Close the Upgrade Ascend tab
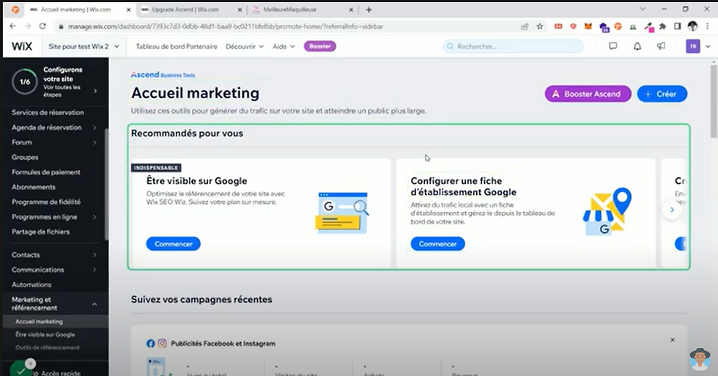The height and width of the screenshot is (376, 718). click(x=240, y=10)
